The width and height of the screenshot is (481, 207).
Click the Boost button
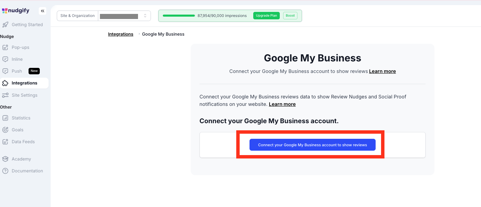pyautogui.click(x=290, y=16)
